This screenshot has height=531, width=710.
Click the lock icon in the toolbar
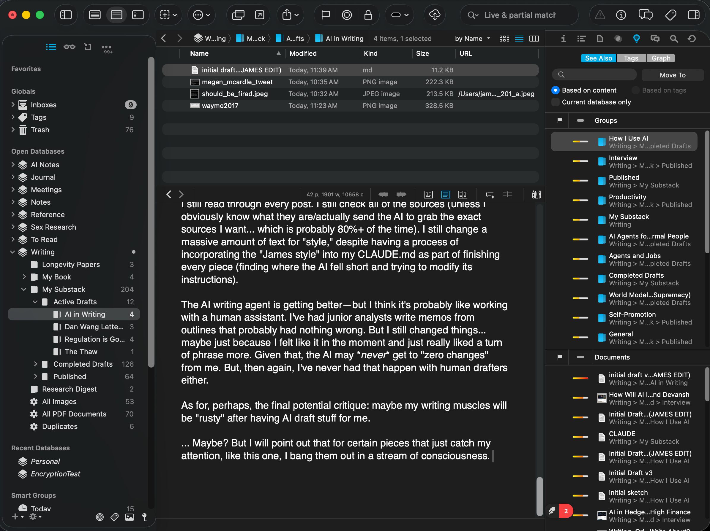point(368,15)
